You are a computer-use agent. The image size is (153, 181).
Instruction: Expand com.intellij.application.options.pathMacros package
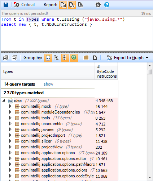(x=10, y=164)
